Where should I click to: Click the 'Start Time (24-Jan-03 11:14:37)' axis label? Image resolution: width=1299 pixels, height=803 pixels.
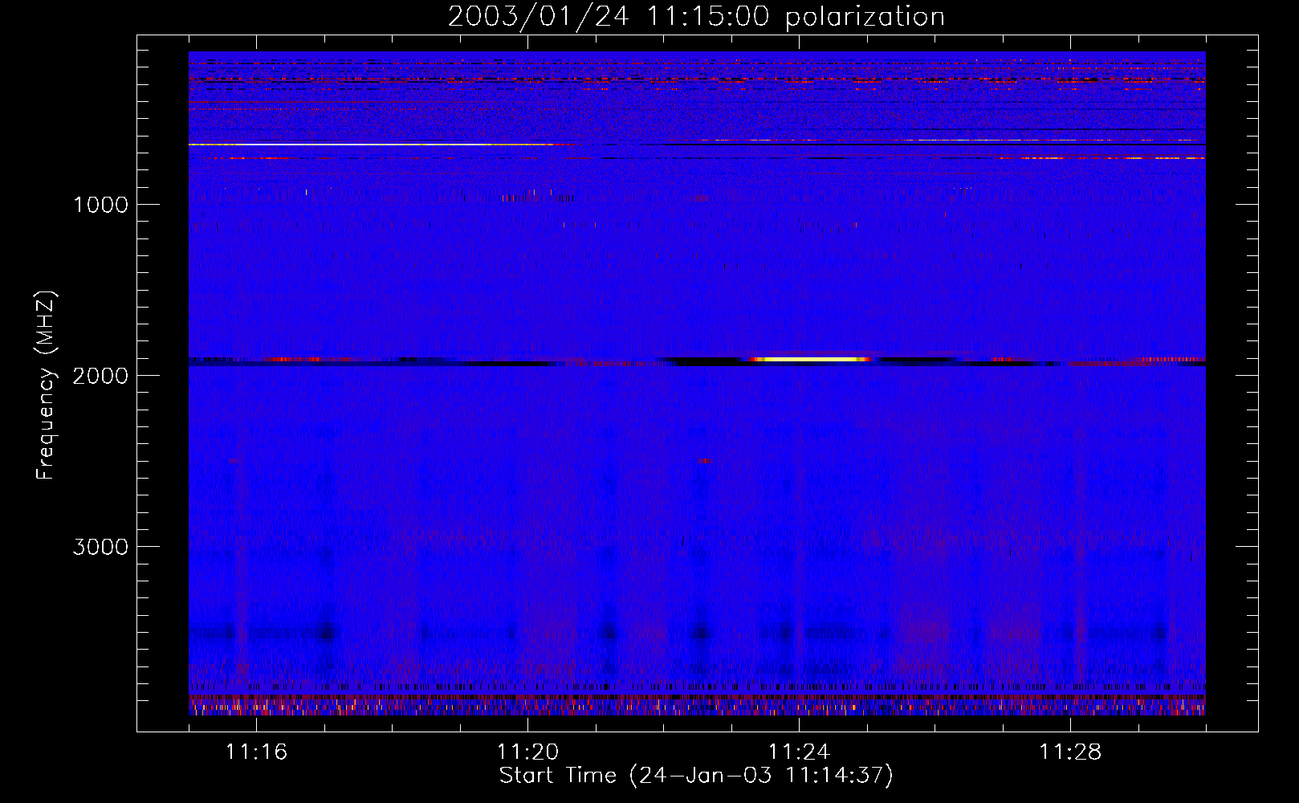point(696,776)
